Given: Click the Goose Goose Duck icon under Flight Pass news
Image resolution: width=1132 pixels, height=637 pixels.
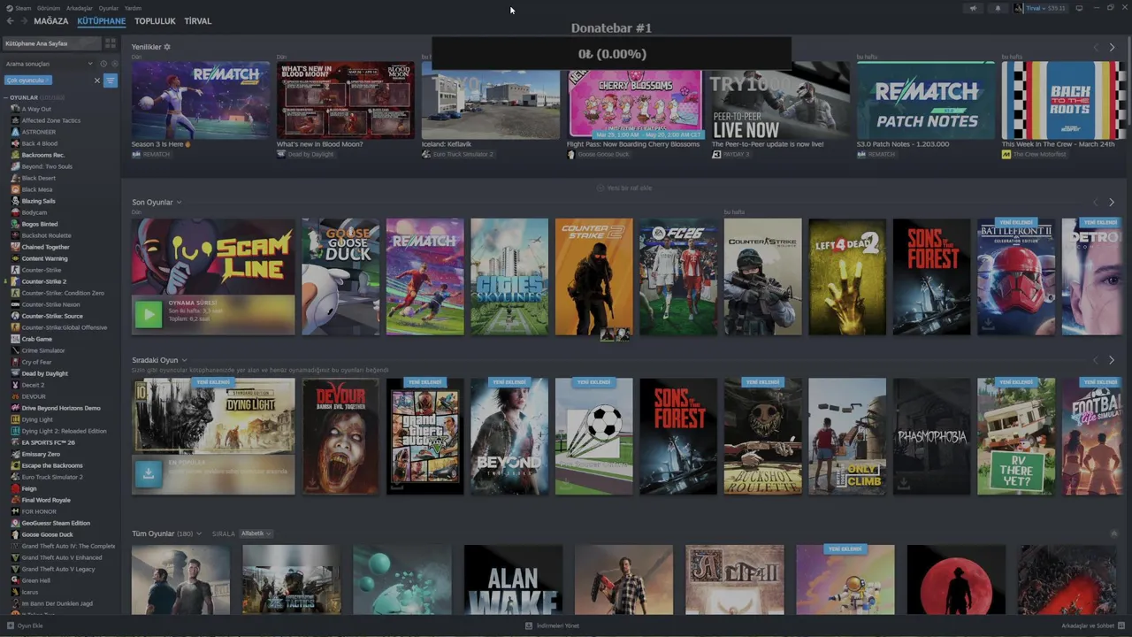Looking at the screenshot, I should pos(571,154).
